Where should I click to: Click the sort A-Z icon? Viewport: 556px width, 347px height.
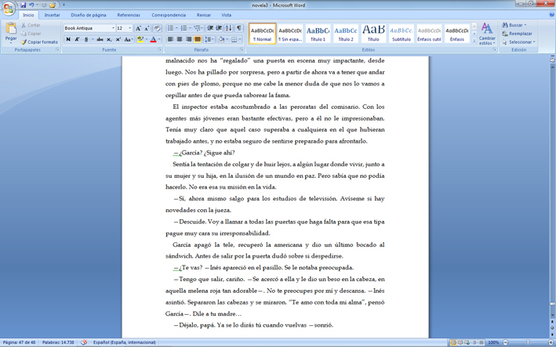(x=229, y=28)
